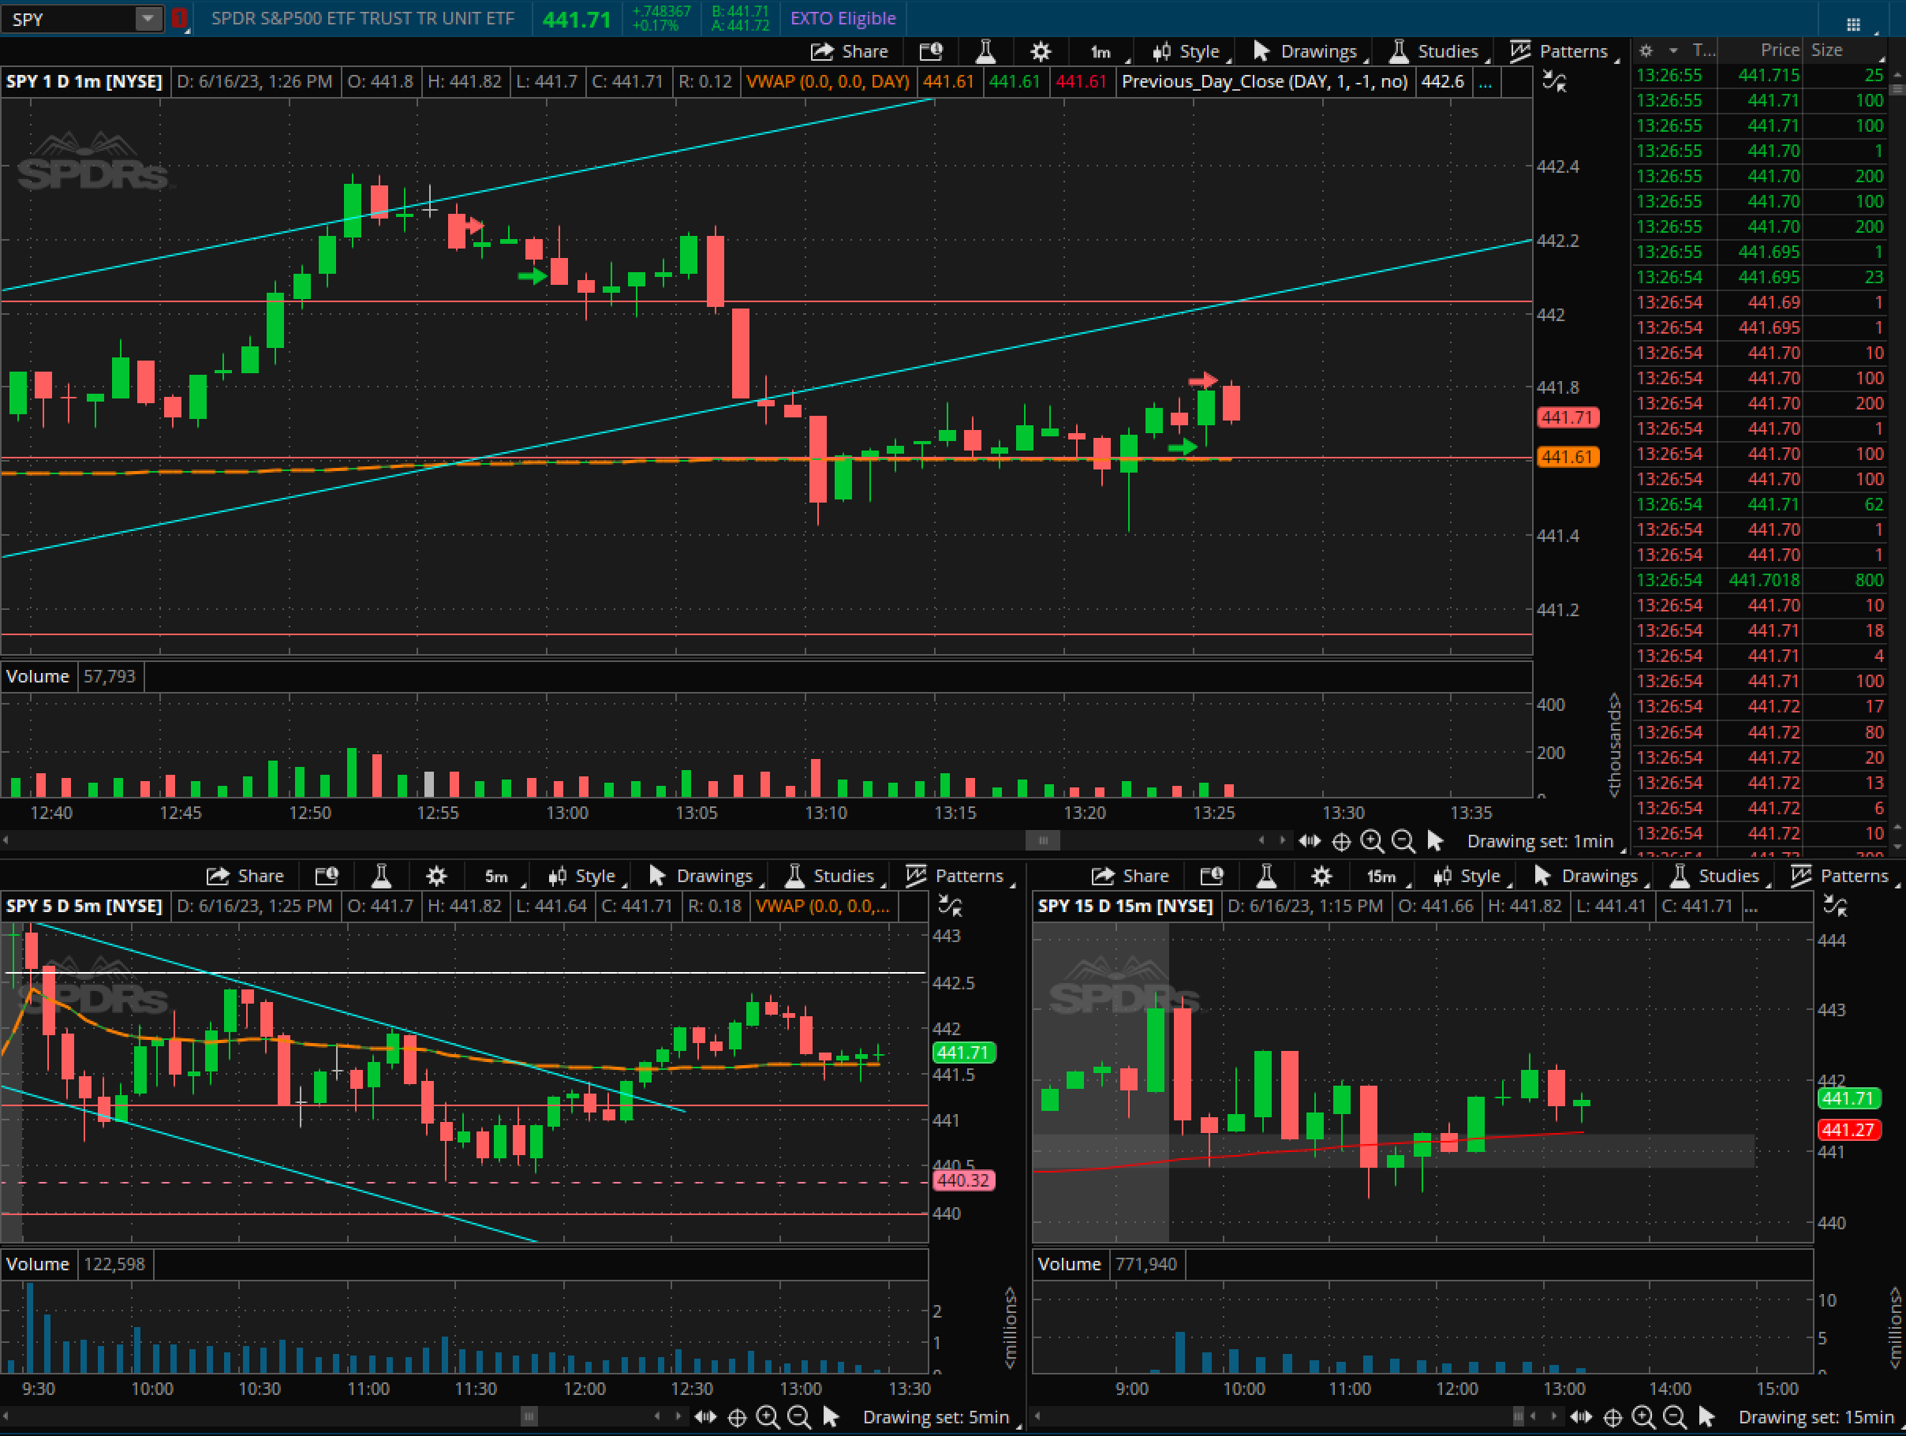1906x1436 pixels.
Task: Zoom in on the 5m chart
Action: click(x=768, y=1417)
